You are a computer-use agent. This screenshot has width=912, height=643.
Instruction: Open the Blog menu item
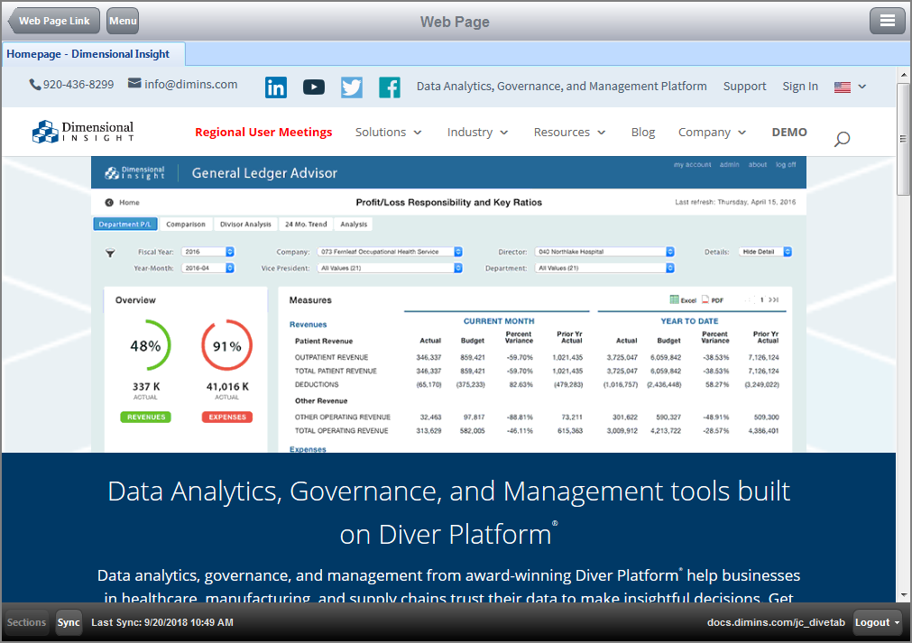pyautogui.click(x=643, y=133)
